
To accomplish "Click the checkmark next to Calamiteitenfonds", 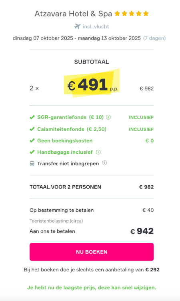I will tap(32, 129).
